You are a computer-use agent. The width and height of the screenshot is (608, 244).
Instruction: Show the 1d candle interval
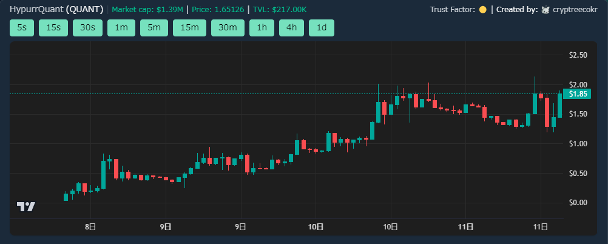322,28
